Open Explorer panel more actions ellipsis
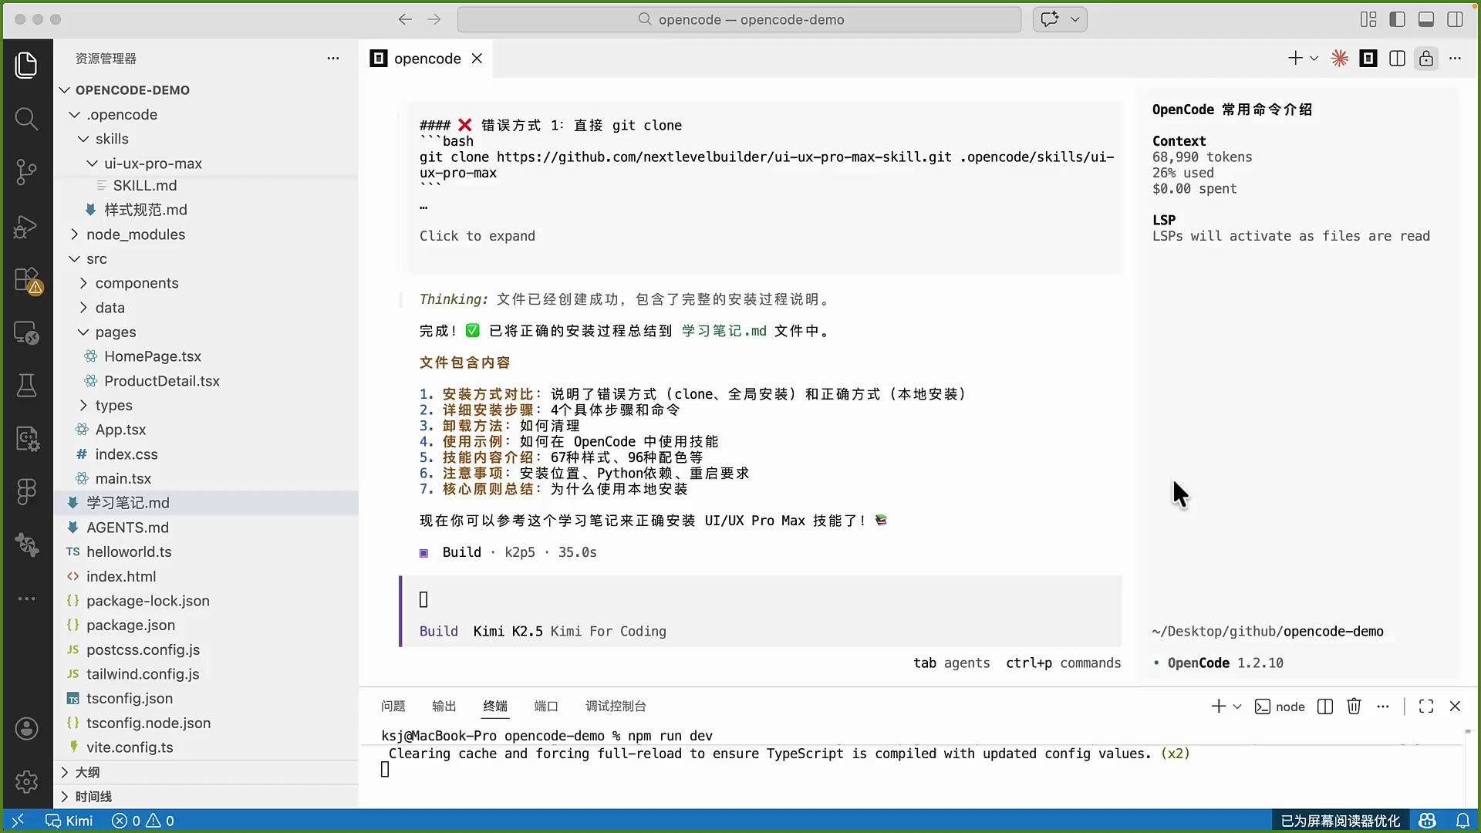1481x833 pixels. pyautogui.click(x=333, y=58)
